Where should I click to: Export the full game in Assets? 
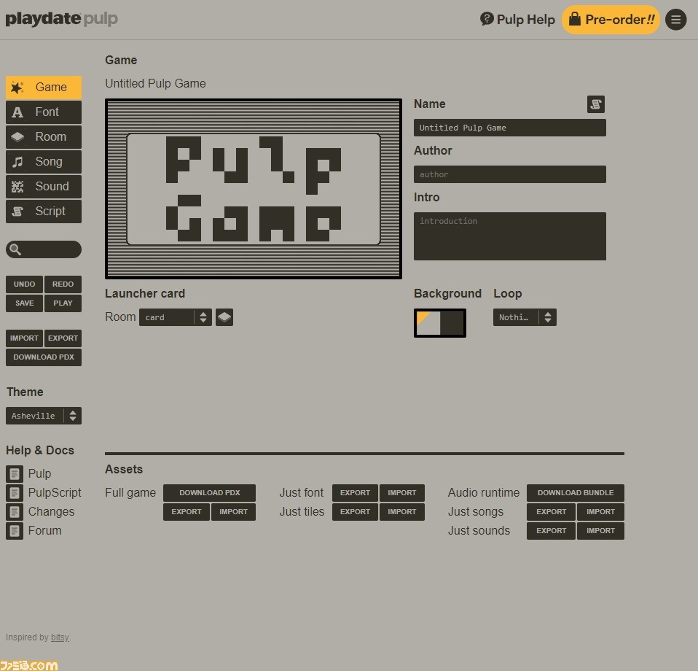186,512
